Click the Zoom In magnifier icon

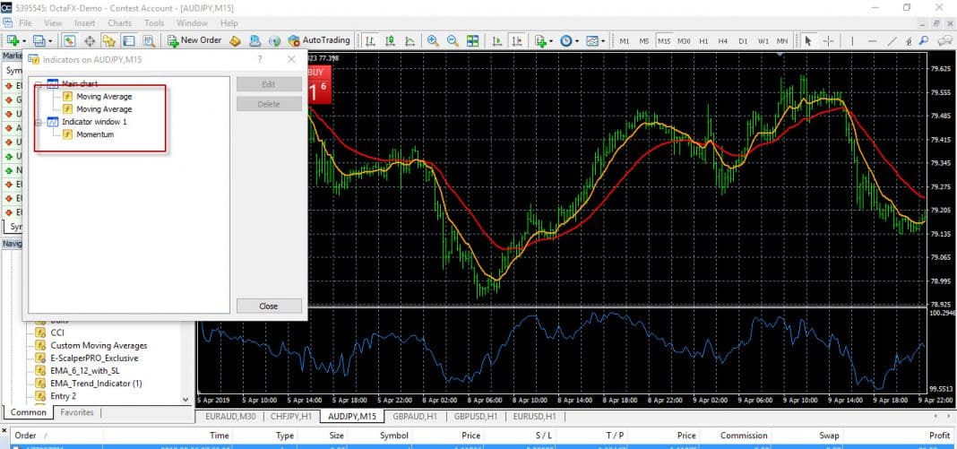pyautogui.click(x=433, y=40)
